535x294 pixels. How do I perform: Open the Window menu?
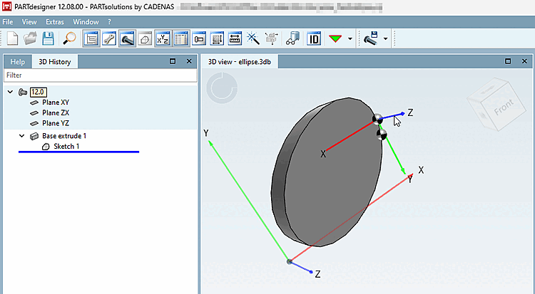click(86, 22)
